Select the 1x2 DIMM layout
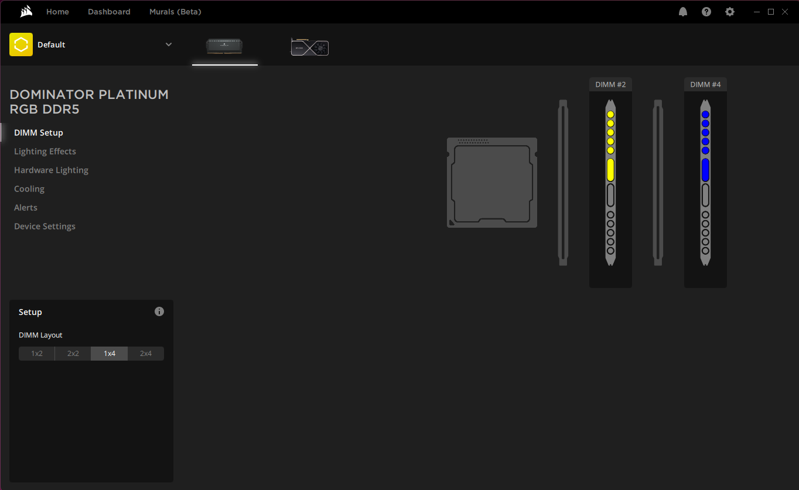The image size is (799, 490). (x=37, y=354)
